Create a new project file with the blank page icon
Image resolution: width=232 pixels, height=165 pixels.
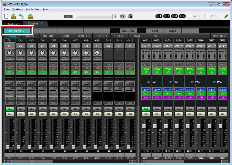(x=6, y=16)
